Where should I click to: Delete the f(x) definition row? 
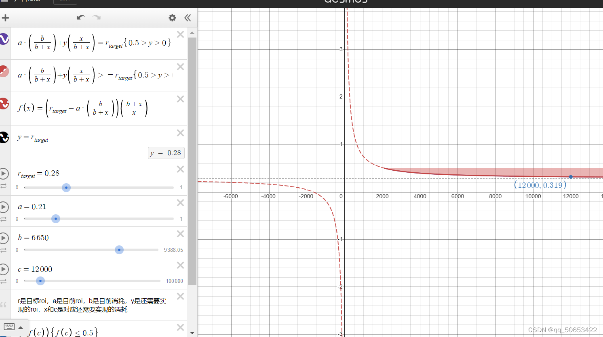point(180,99)
